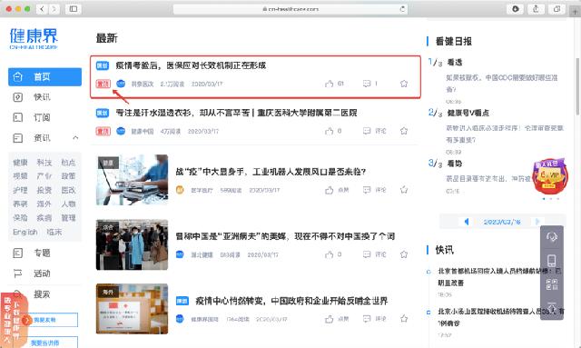Select the 投资 category link
The width and height of the screenshot is (581, 348).
(x=44, y=190)
